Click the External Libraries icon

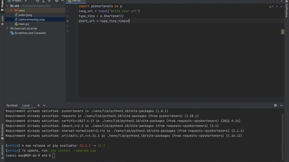pos(12,28)
